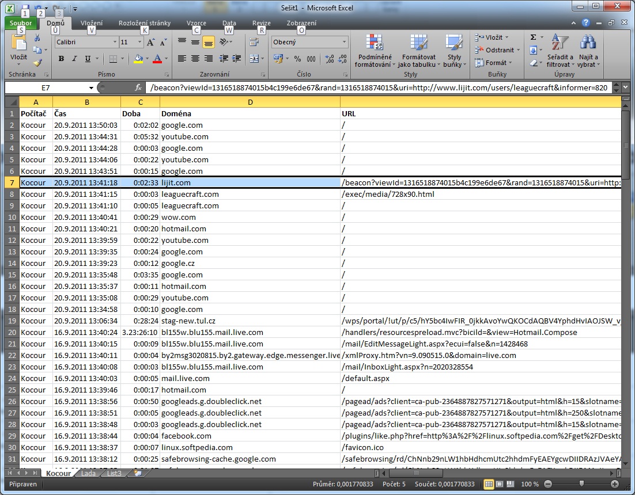Click the Copy icon in Schránka

(x=37, y=50)
